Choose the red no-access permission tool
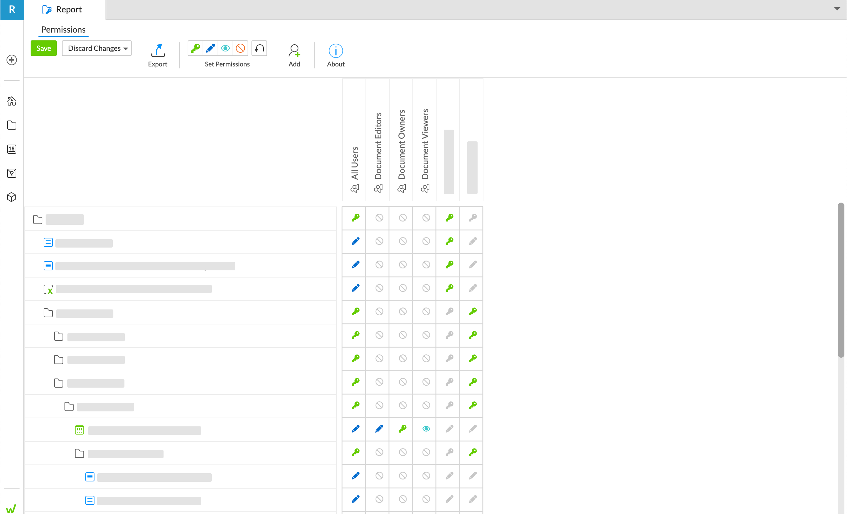 click(x=240, y=48)
